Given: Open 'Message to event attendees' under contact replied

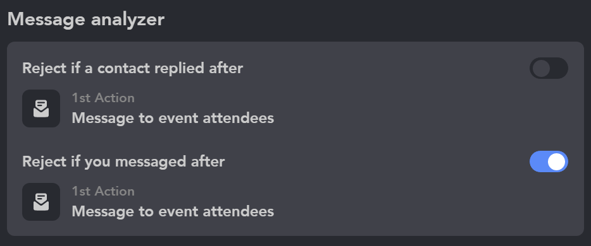Looking at the screenshot, I should coord(173,119).
